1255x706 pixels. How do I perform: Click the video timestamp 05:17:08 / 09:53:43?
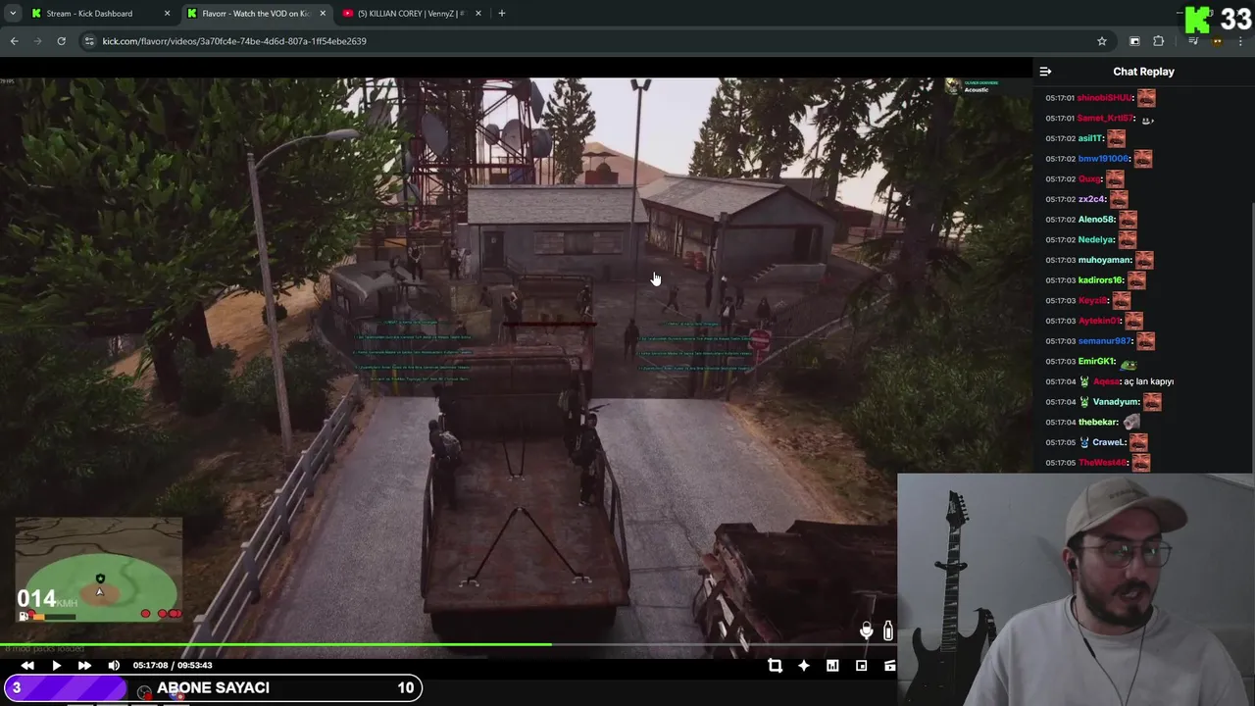[x=173, y=666]
